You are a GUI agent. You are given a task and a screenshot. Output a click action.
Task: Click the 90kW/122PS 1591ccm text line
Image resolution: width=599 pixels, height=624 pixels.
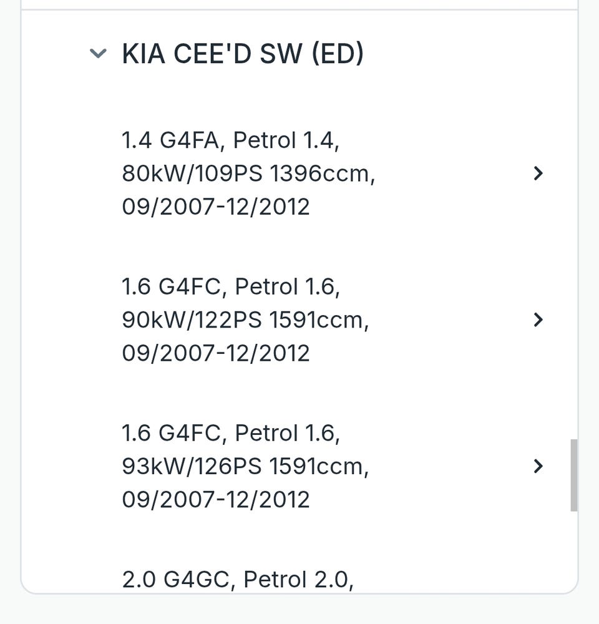tap(245, 320)
